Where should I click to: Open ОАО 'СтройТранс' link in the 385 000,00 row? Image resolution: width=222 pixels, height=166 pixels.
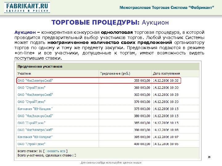[x=31, y=123]
